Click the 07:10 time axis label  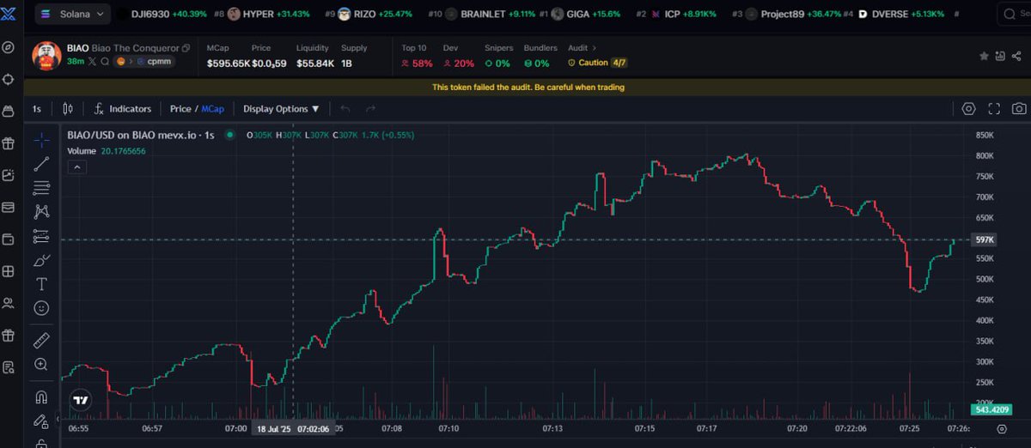coord(448,428)
